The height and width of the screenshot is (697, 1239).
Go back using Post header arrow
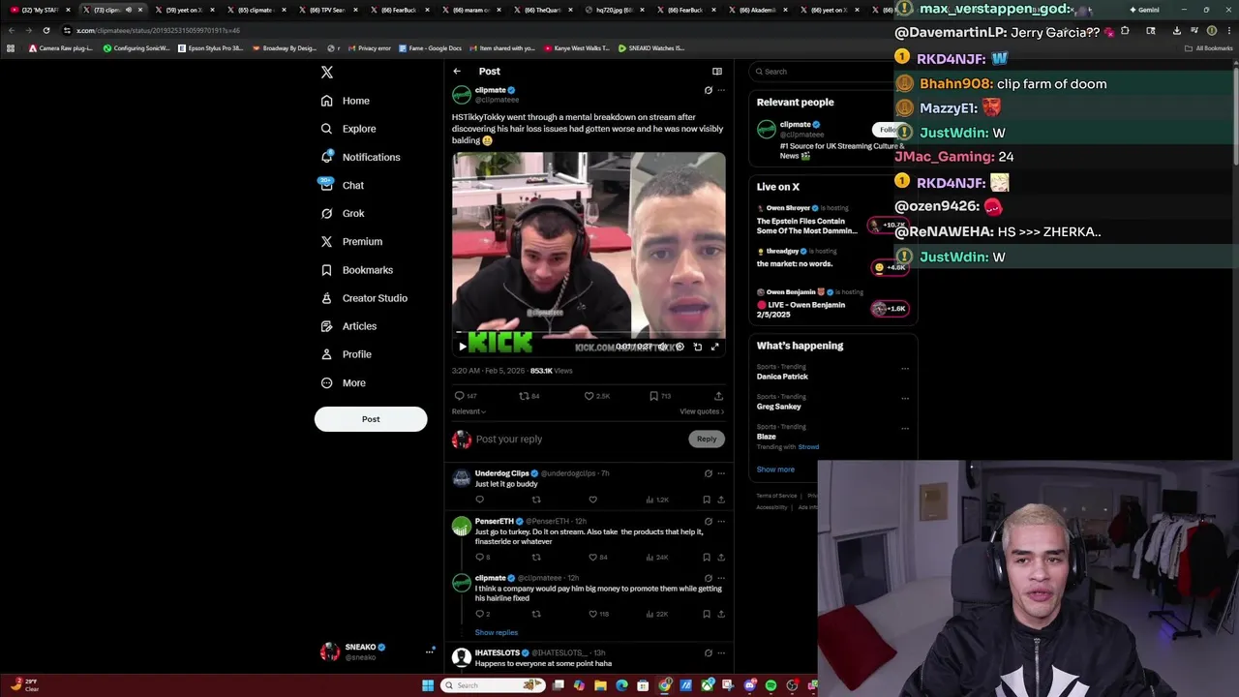457,71
